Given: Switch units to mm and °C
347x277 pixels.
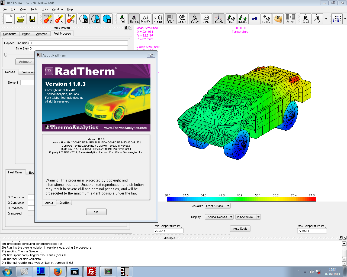Looking at the screenshot, I should click(48, 19).
